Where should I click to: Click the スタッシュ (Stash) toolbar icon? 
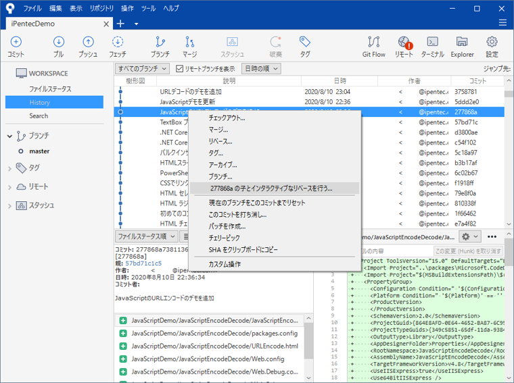[232, 47]
